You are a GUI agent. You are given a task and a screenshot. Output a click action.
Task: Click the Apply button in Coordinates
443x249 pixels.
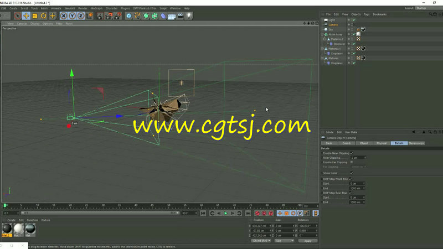tap(308, 241)
